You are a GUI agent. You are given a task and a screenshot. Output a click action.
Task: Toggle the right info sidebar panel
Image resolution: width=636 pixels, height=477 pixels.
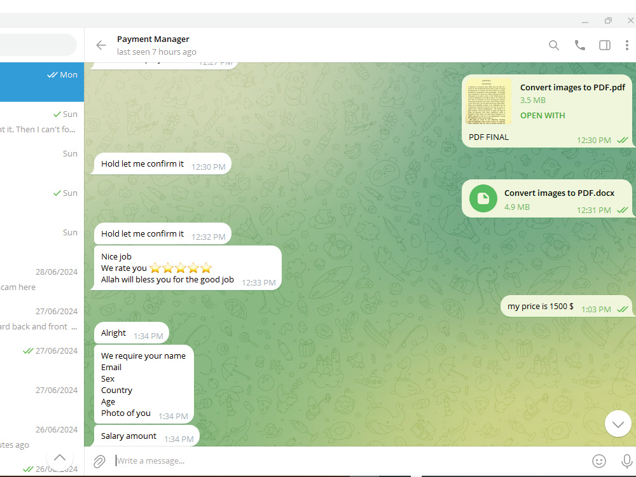[605, 45]
